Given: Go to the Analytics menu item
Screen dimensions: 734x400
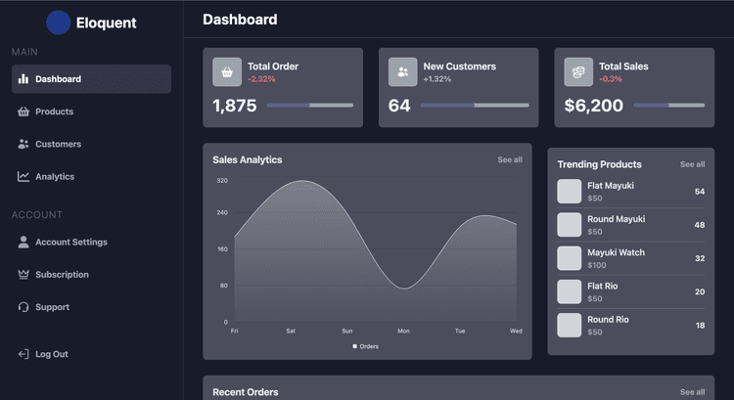Looking at the screenshot, I should pos(55,177).
